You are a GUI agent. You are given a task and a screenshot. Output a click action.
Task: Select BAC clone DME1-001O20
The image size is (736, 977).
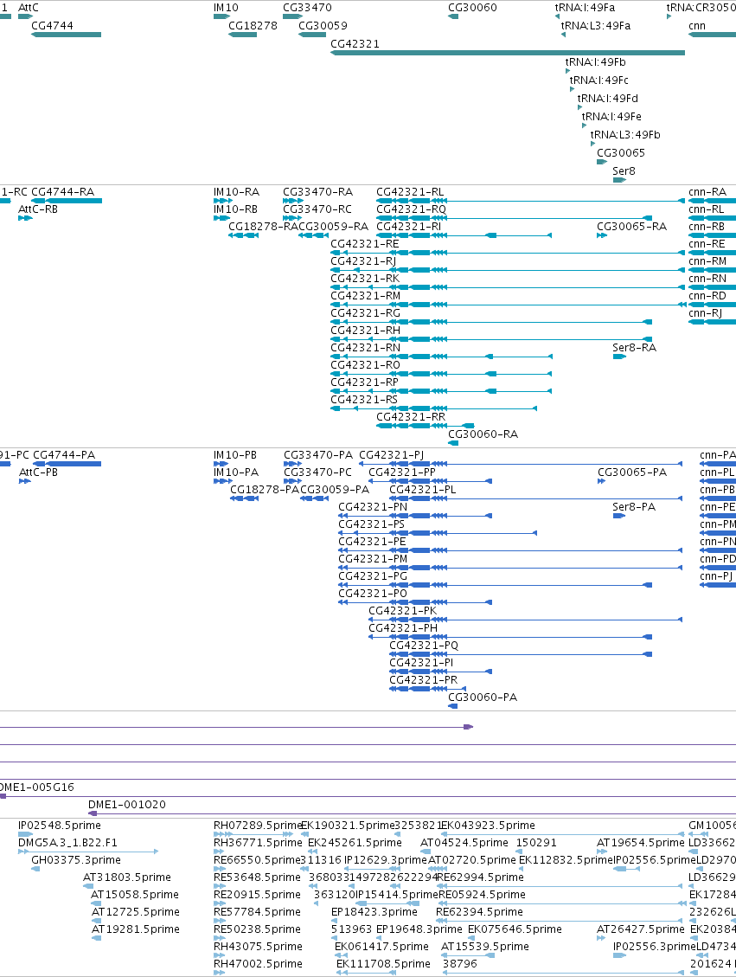pyautogui.click(x=413, y=813)
